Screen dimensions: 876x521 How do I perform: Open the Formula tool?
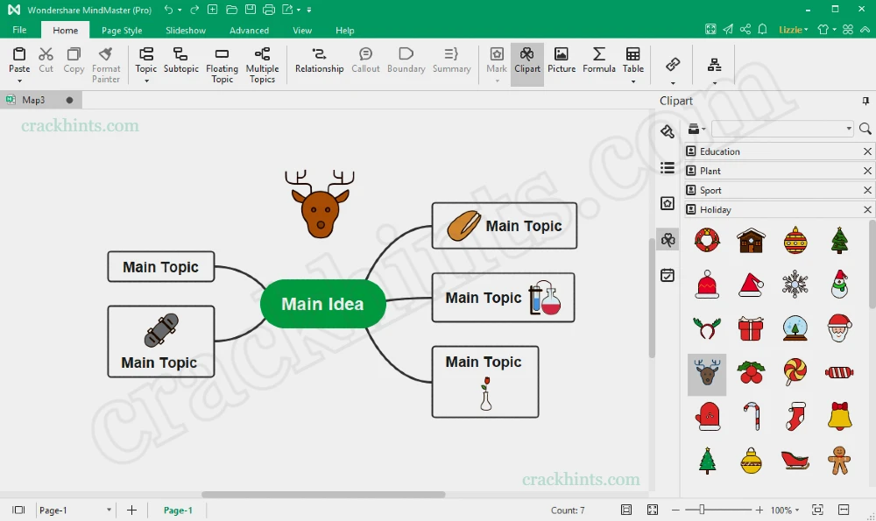pyautogui.click(x=598, y=61)
